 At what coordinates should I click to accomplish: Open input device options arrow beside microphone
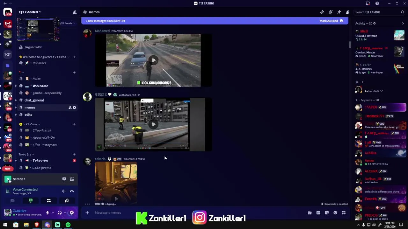(53, 213)
